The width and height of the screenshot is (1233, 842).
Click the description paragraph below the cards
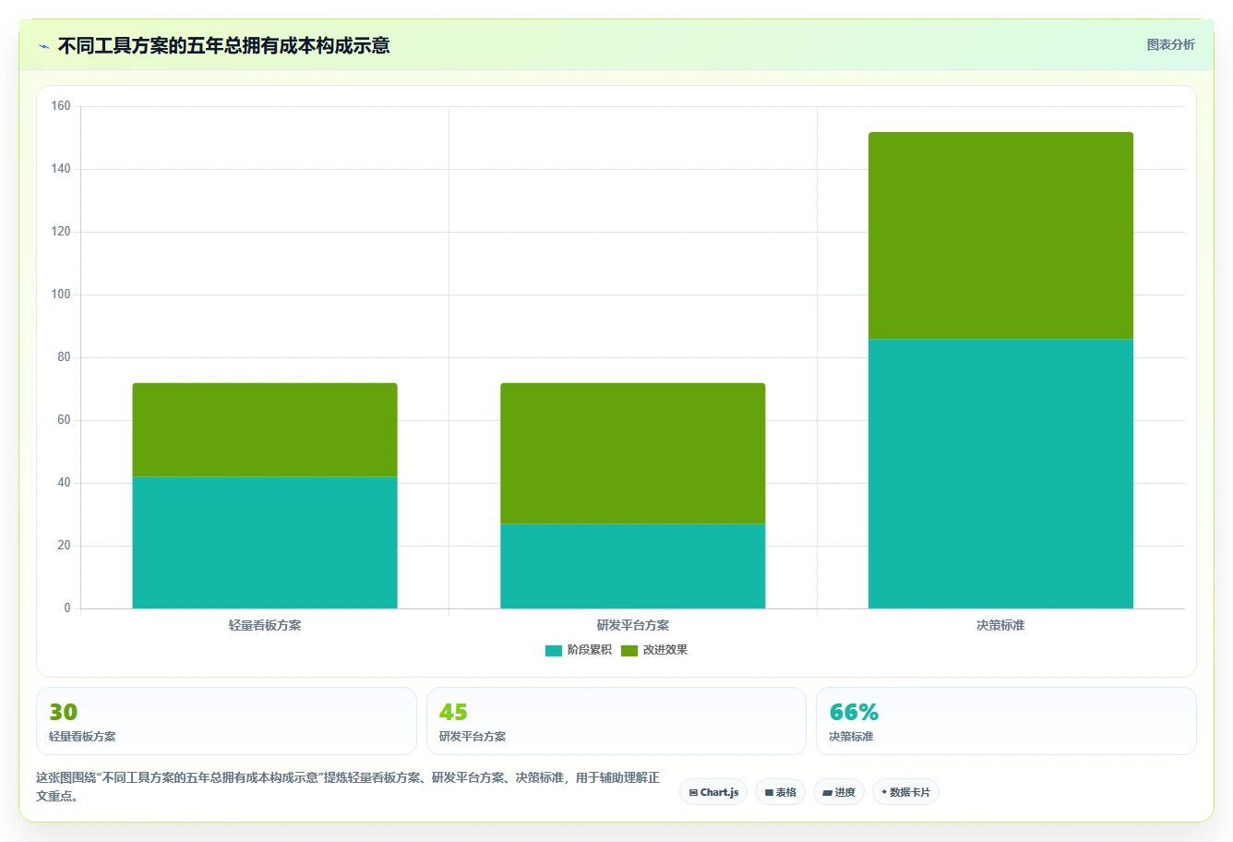click(348, 787)
